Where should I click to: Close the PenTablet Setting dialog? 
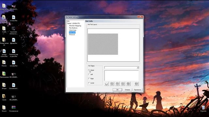pyautogui.click(x=140, y=17)
